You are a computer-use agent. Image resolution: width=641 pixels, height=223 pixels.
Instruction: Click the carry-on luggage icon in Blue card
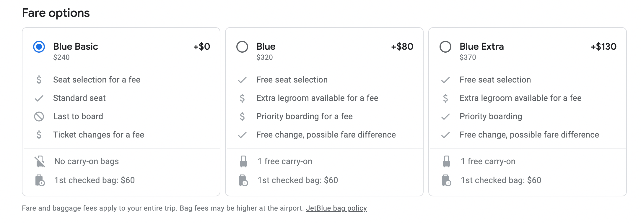click(x=243, y=161)
